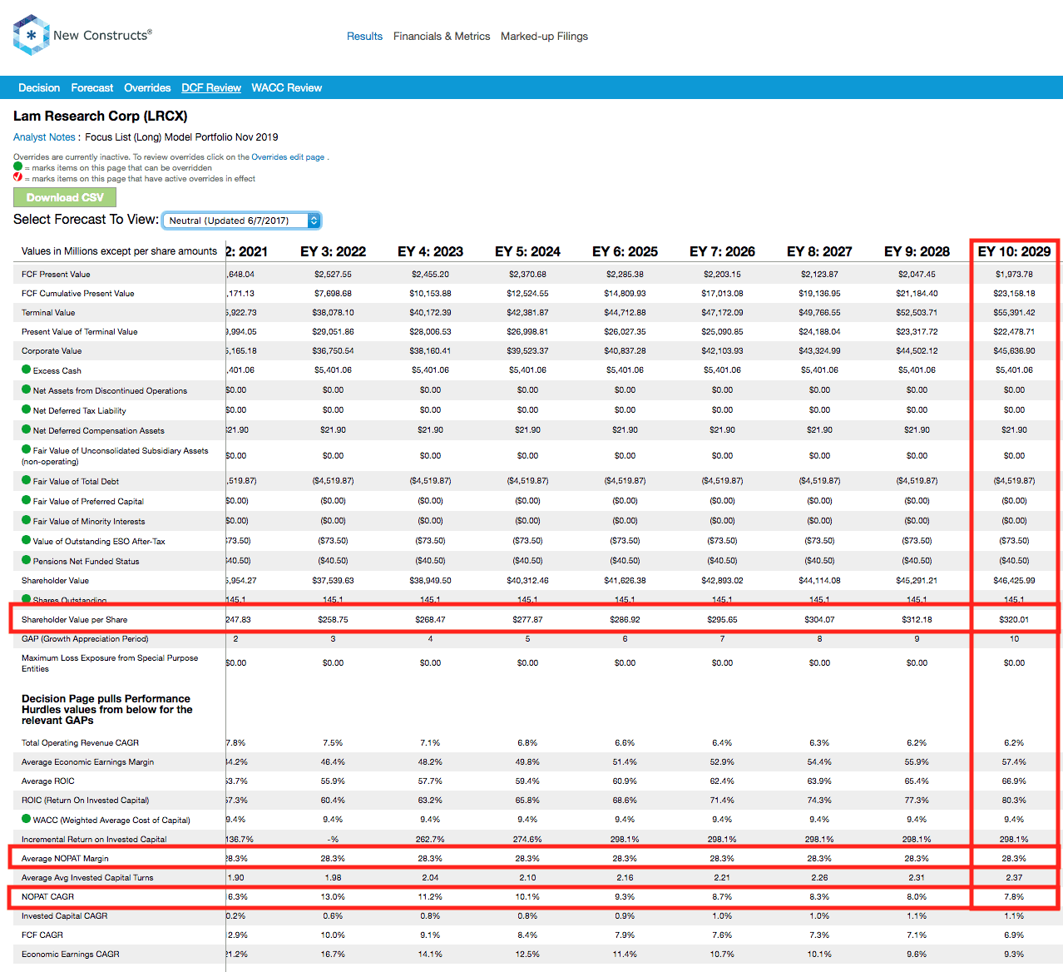Image resolution: width=1063 pixels, height=972 pixels.
Task: Follow the Overrides edit page link
Action: pos(288,156)
